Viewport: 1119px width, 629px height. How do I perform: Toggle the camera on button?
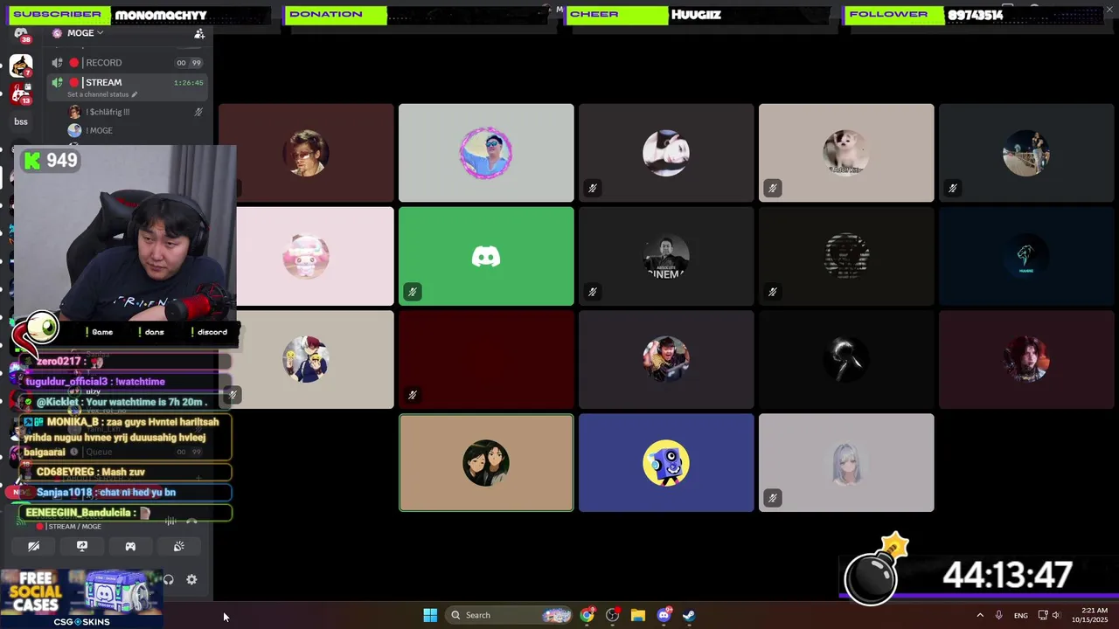(34, 546)
